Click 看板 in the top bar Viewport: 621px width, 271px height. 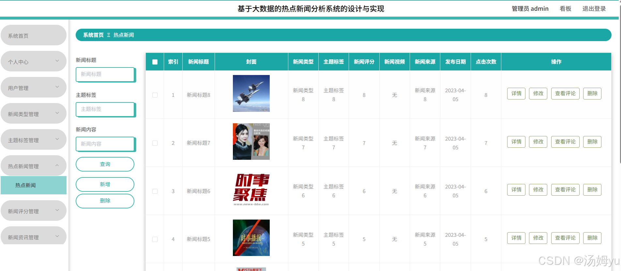point(565,9)
